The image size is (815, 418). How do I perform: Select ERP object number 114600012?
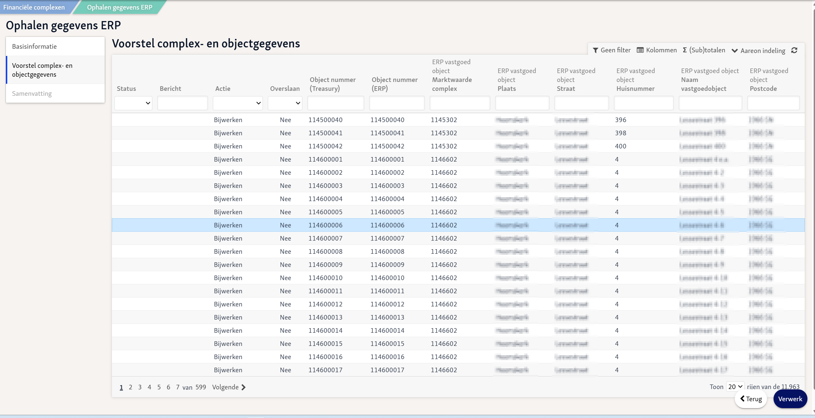387,304
